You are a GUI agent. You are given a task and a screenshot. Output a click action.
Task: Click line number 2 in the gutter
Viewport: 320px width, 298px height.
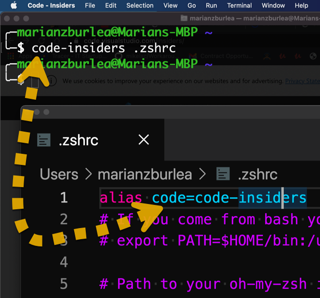pyautogui.click(x=64, y=219)
